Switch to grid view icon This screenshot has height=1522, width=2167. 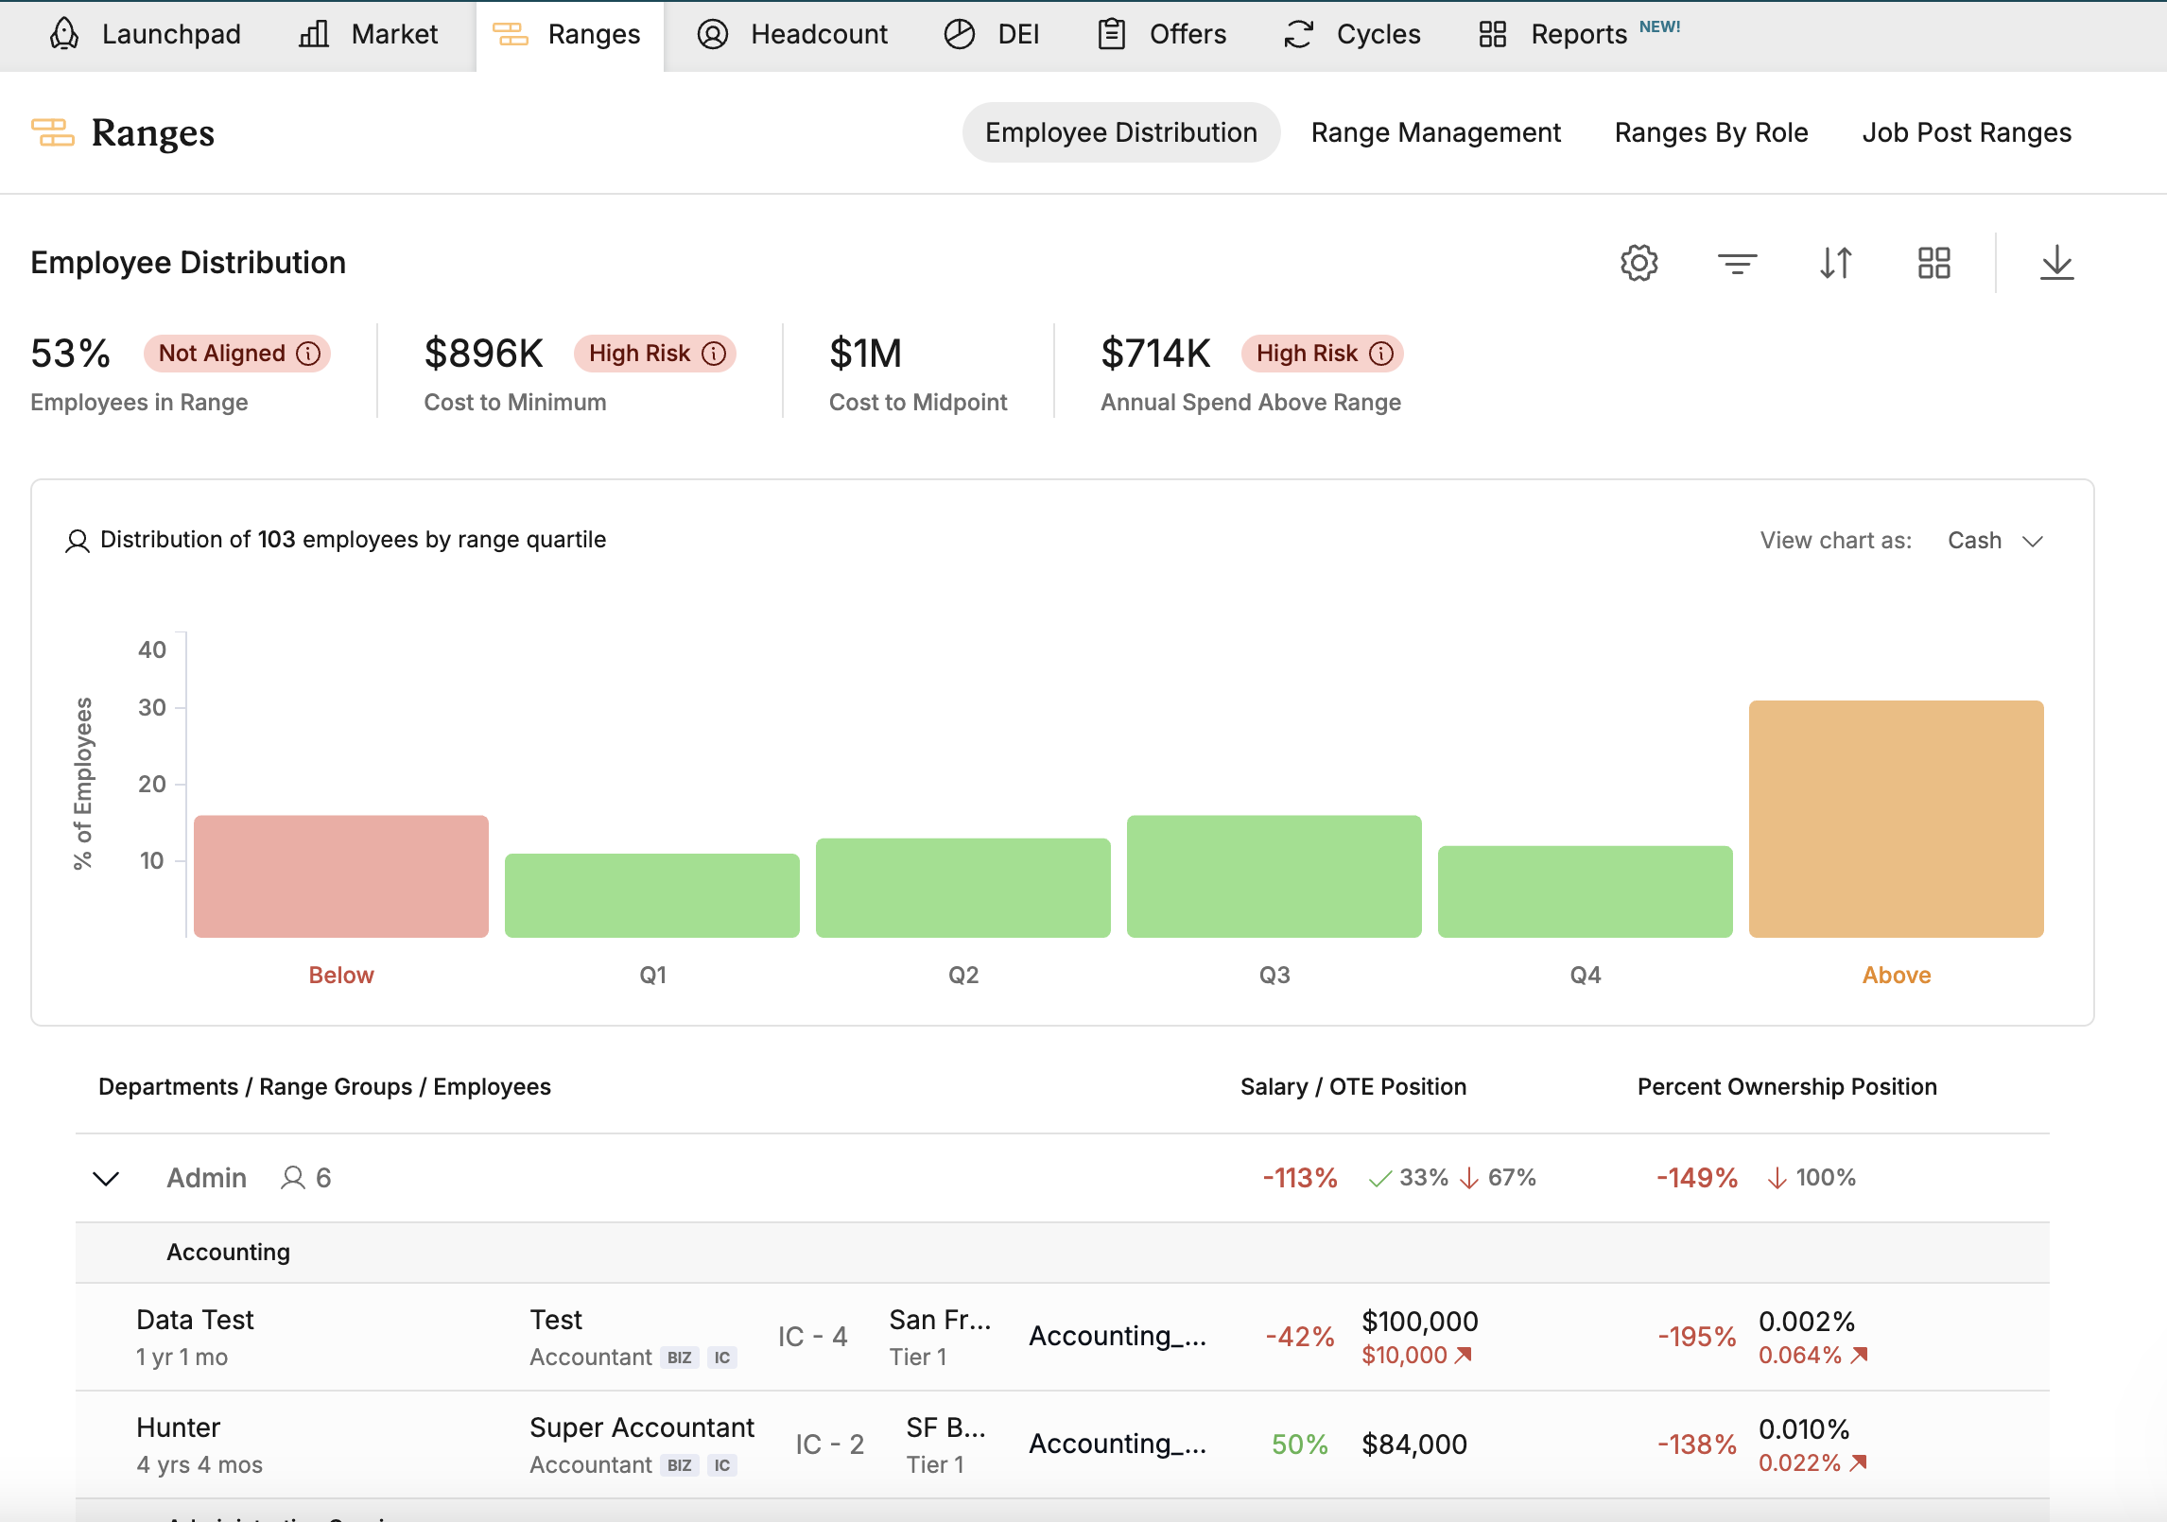point(1933,263)
